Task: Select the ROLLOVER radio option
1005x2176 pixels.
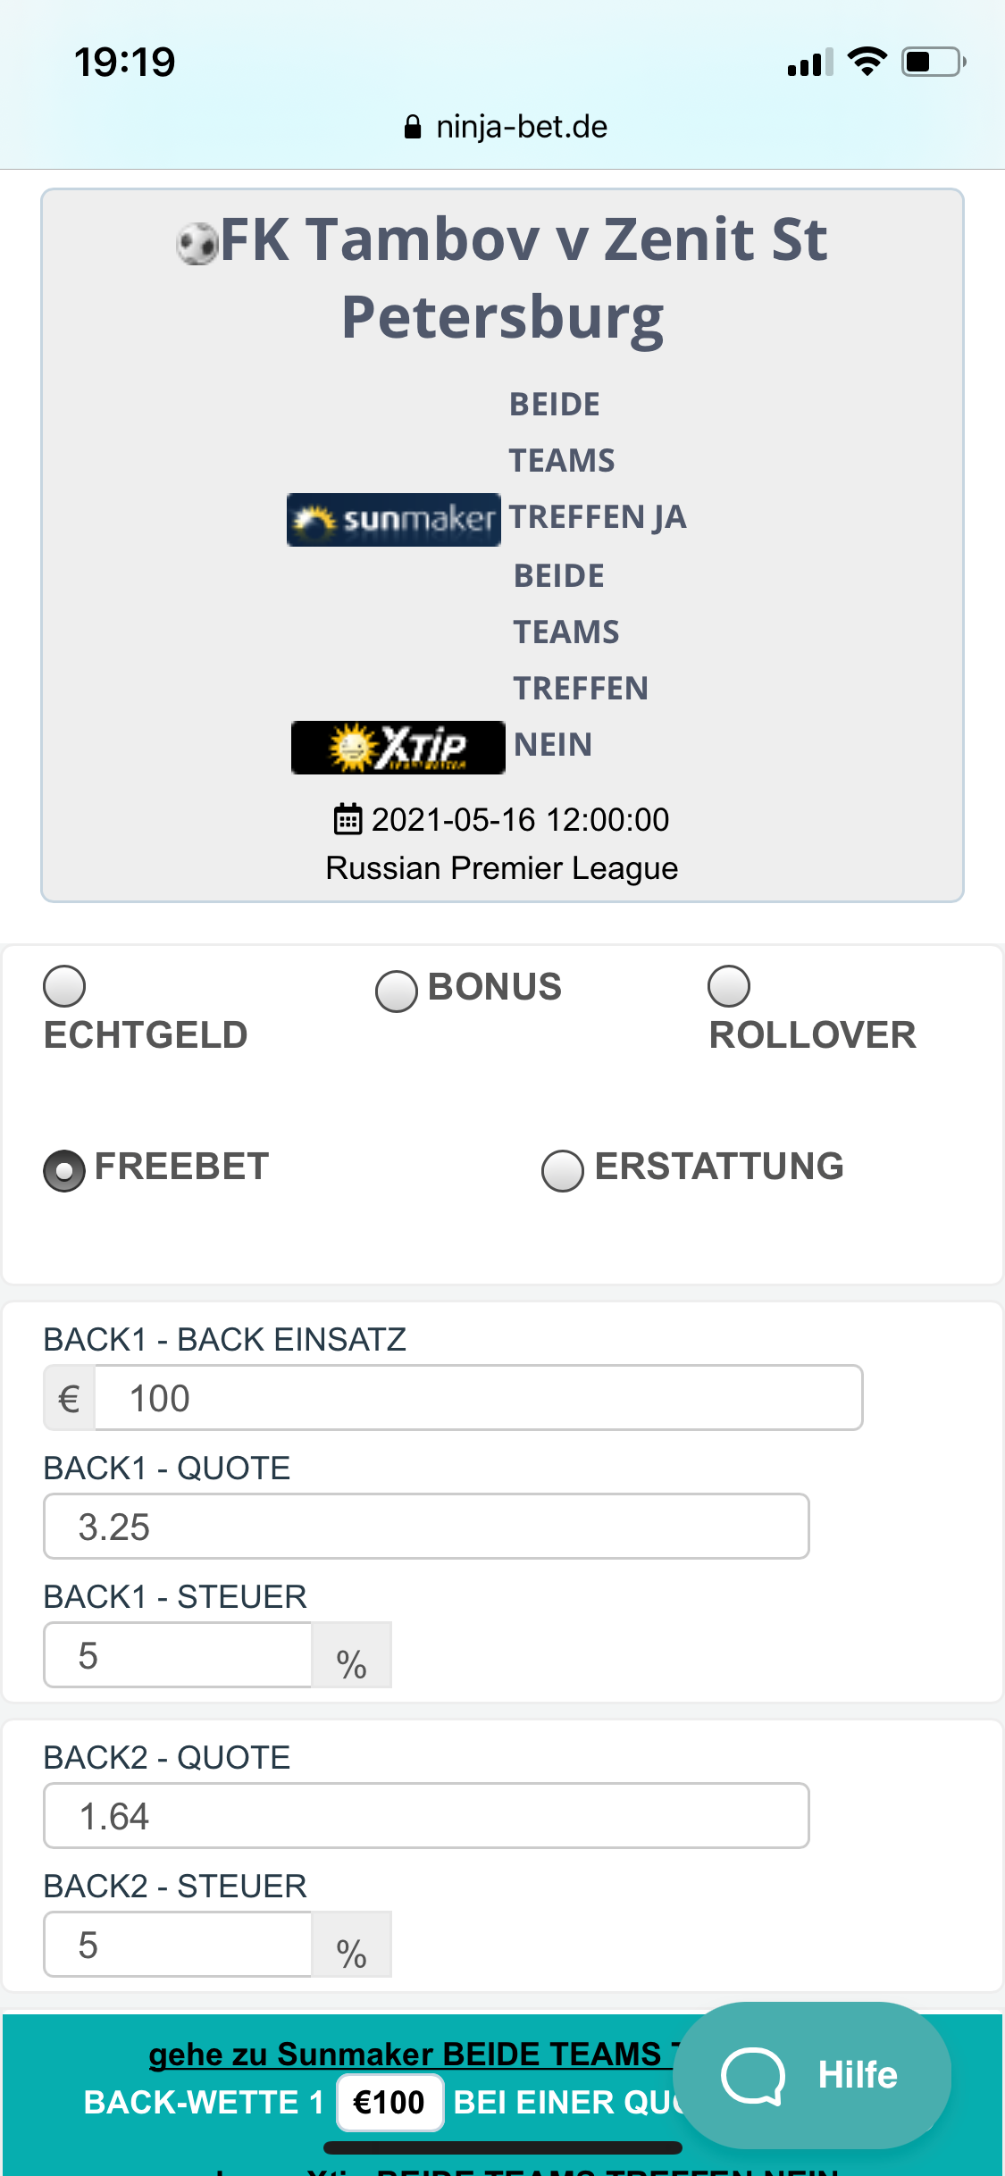Action: (729, 987)
